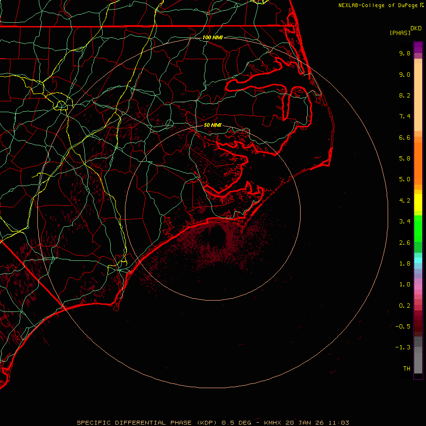The height and width of the screenshot is (426, 426).
Task: Click the purple top segment of color bar
Action: pyautogui.click(x=418, y=48)
